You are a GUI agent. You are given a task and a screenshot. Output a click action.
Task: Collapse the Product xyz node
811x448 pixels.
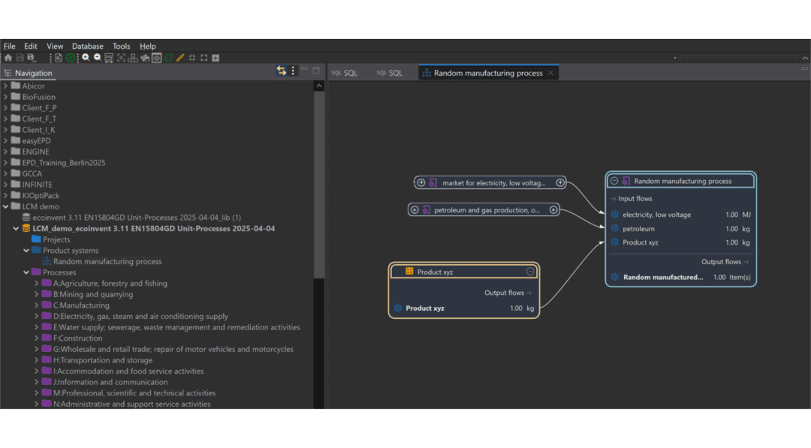tap(530, 272)
